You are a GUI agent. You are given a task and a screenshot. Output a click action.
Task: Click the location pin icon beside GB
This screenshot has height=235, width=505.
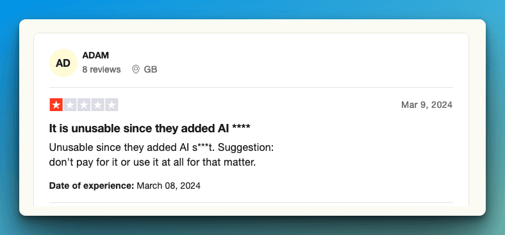tap(136, 69)
